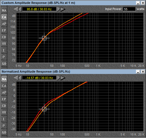Select the VV tab in the top window

(4, 44)
